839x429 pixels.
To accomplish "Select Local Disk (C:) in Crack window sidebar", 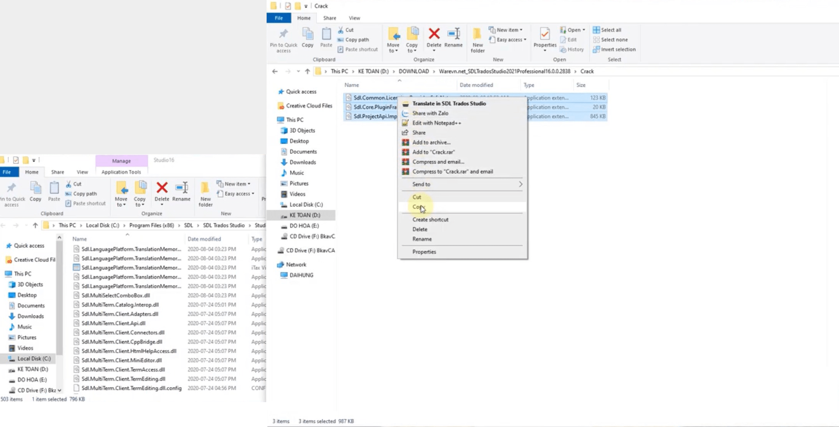I will point(306,205).
